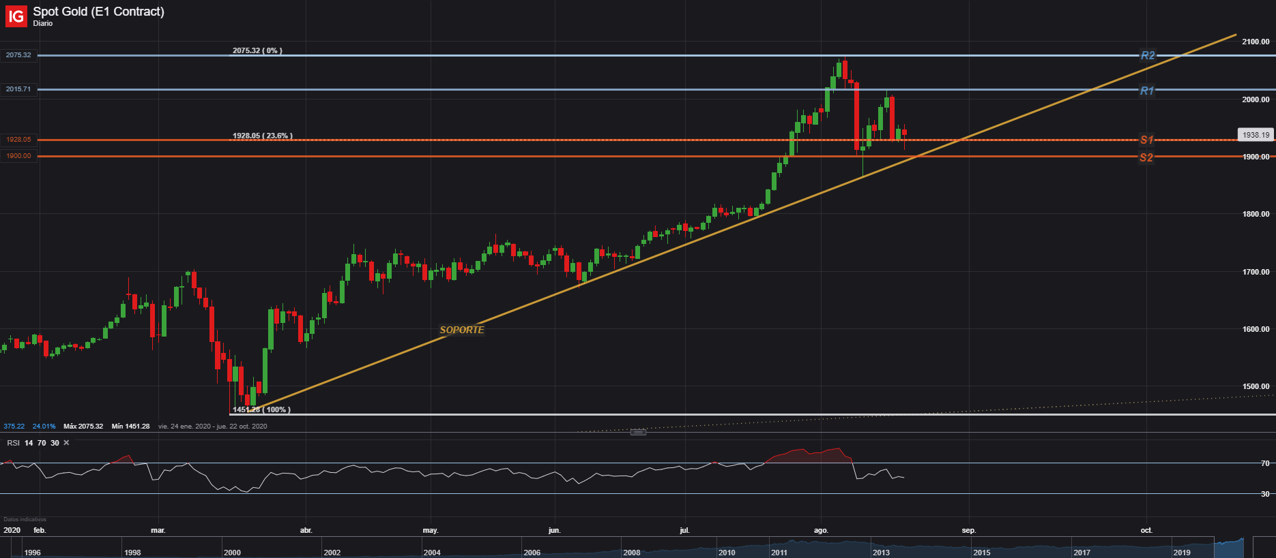Click the Spot Gold (E1 Contract) title

coord(99,12)
